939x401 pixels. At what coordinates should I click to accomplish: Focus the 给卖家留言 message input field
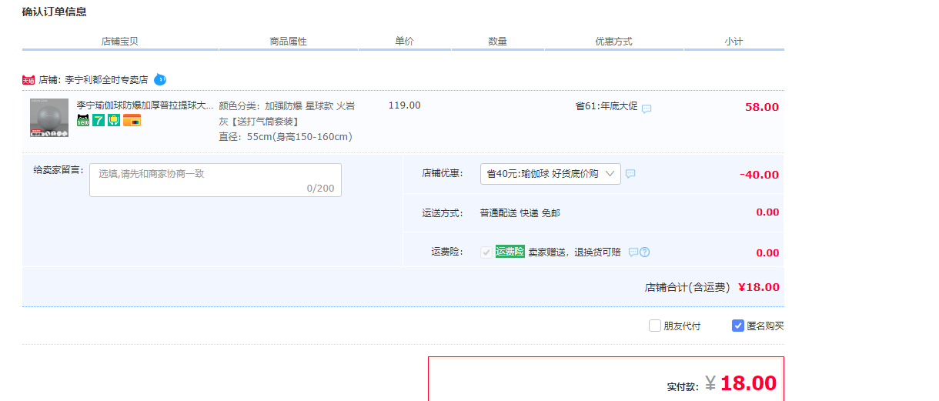point(216,180)
